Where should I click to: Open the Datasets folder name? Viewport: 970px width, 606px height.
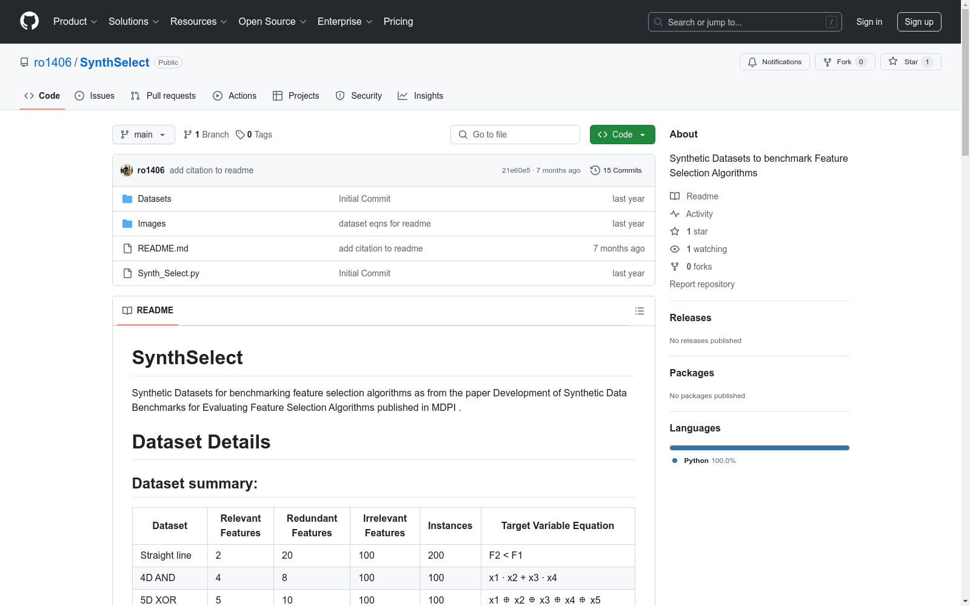point(155,199)
